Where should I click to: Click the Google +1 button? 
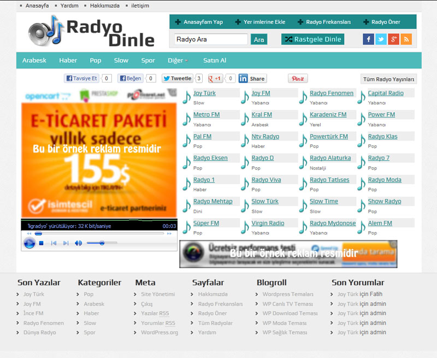click(x=215, y=79)
